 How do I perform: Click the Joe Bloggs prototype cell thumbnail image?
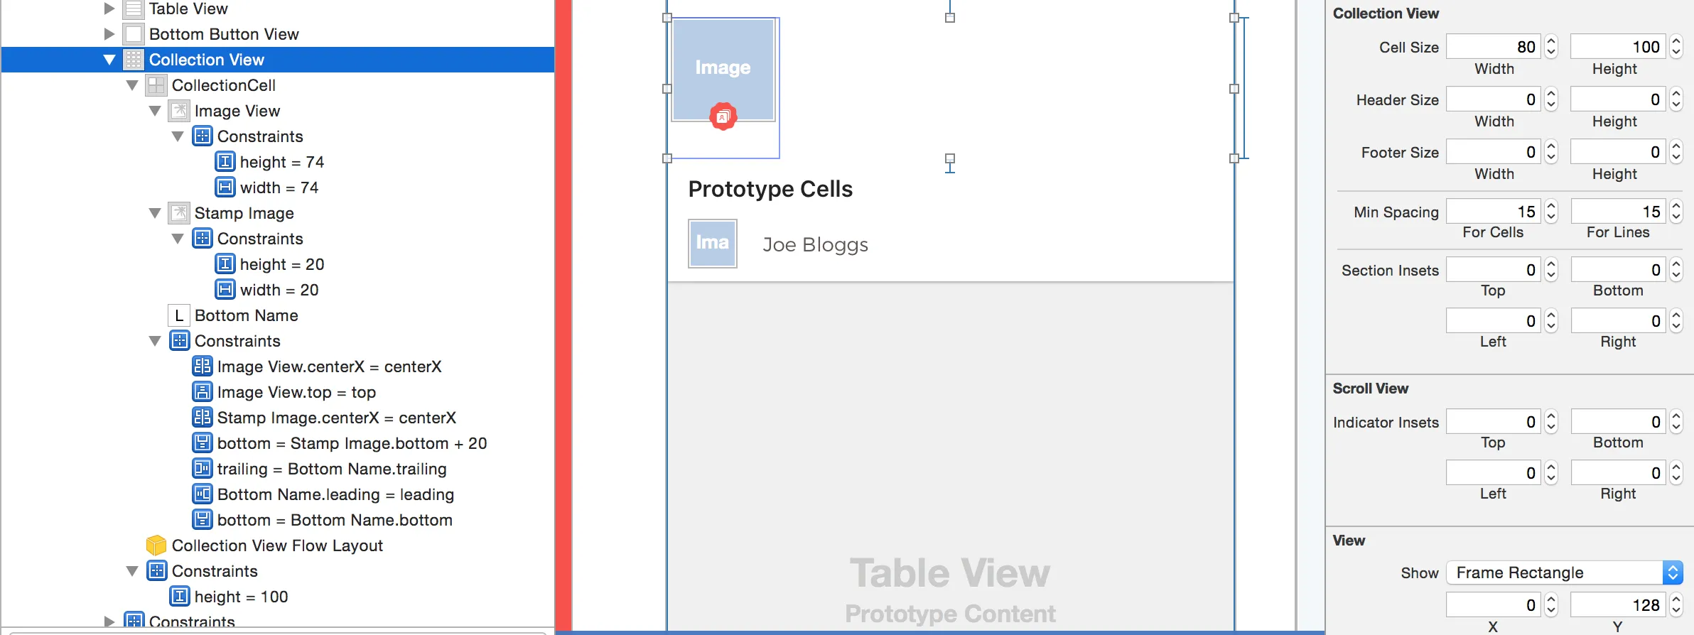(x=713, y=244)
